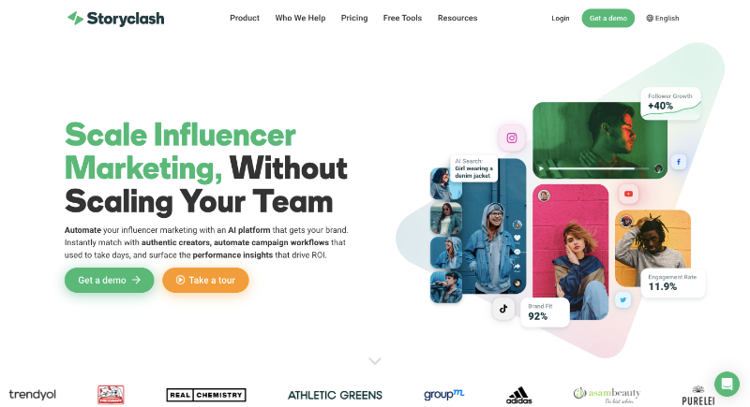
Task: Click the Twitter bird icon tile
Action: 622,300
